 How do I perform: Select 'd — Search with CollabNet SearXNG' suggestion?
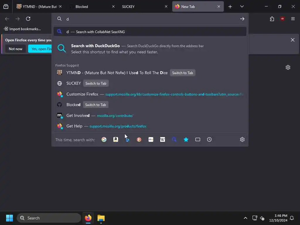pos(150,32)
